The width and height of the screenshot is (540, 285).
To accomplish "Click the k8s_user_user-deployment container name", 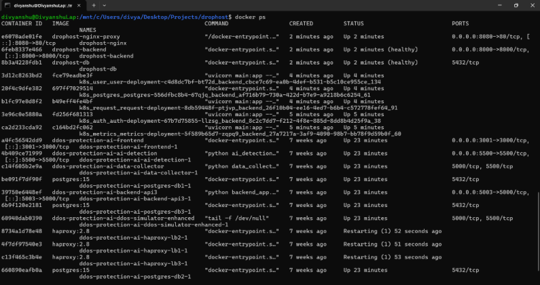I will 230,82.
